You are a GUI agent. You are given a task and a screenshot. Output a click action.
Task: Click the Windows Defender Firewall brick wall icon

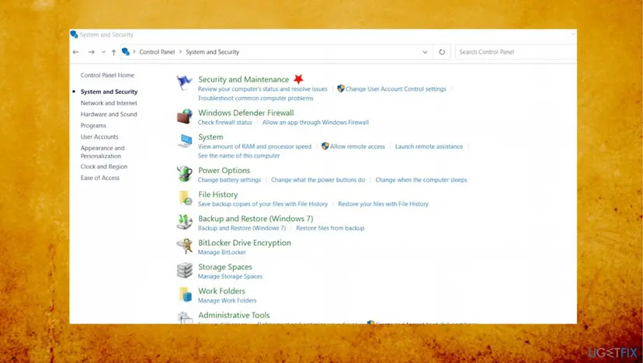click(x=184, y=116)
